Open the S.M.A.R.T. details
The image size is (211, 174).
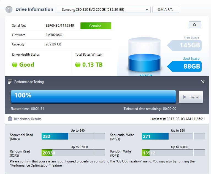(166, 10)
